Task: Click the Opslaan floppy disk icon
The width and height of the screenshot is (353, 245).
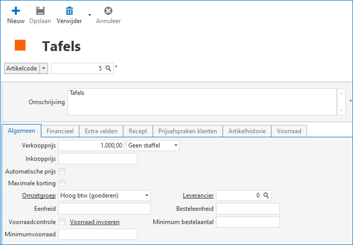Action: tap(40, 11)
